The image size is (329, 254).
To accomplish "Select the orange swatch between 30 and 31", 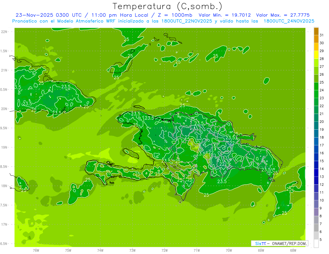I will 316,39.
